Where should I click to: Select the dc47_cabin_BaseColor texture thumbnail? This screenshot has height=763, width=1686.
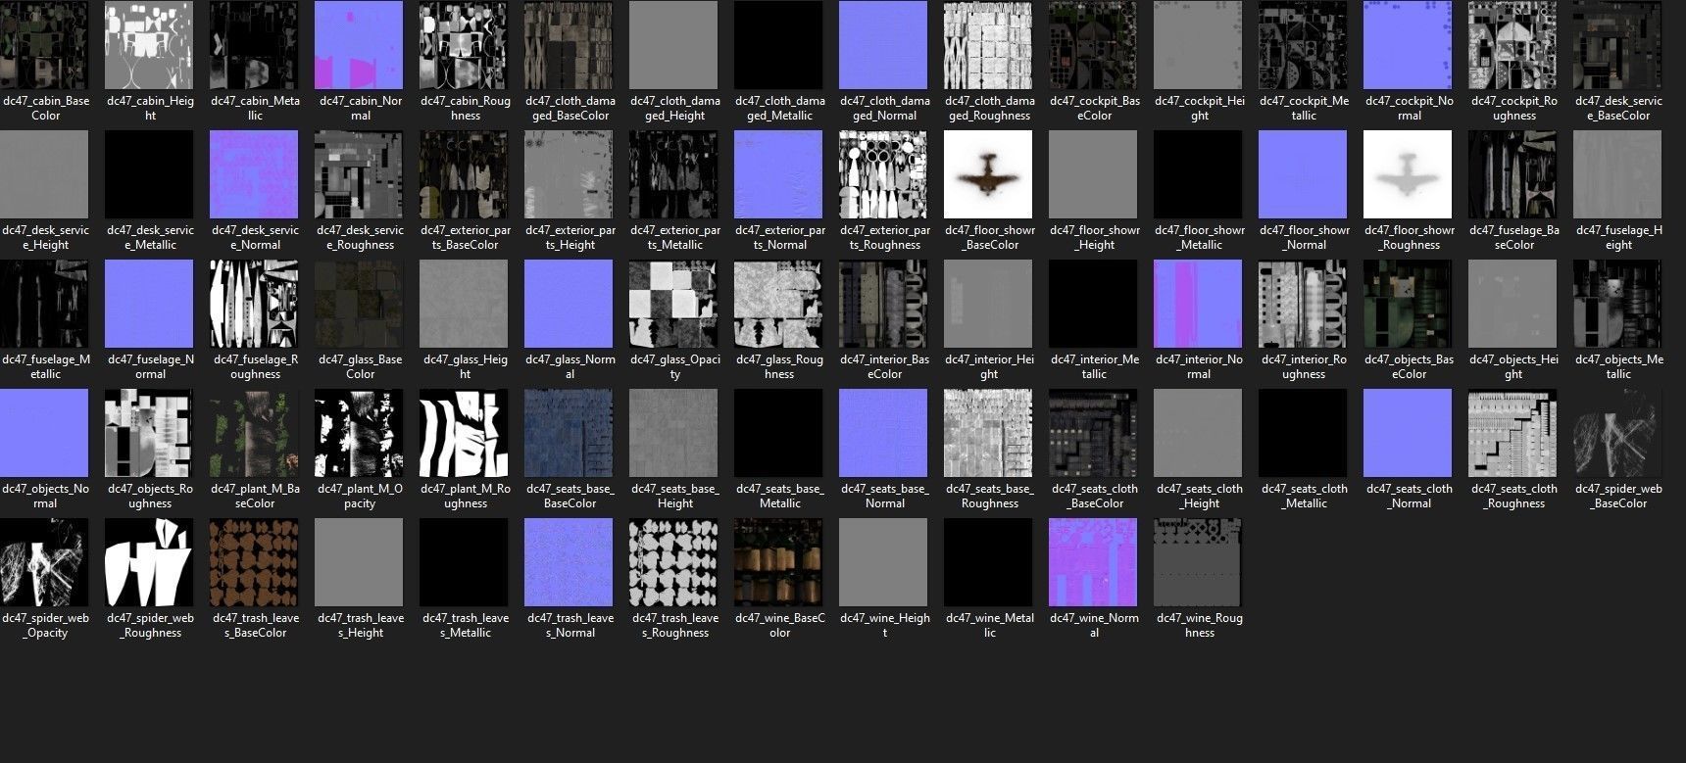[x=45, y=45]
